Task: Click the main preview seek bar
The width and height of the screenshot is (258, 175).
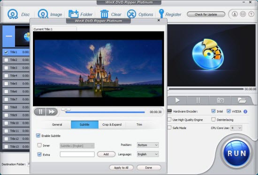Action: (x=205, y=89)
